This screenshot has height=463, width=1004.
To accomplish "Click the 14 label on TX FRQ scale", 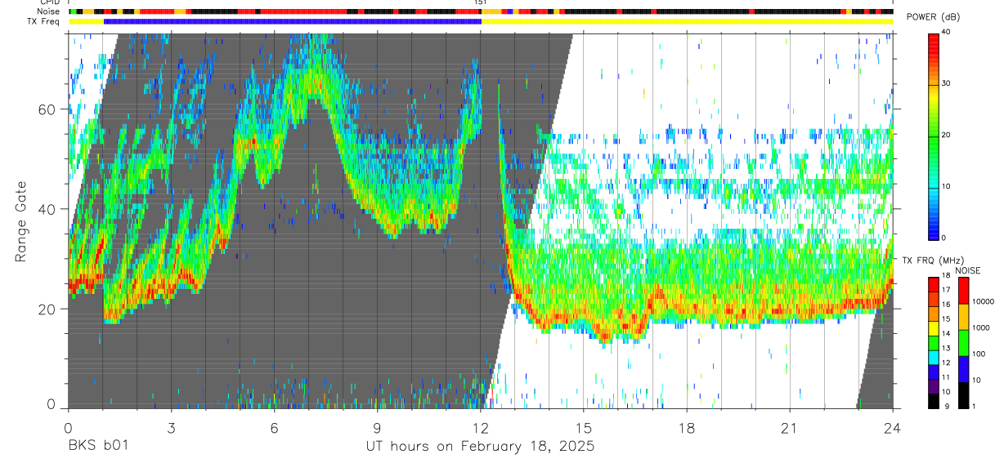I will coord(946,334).
